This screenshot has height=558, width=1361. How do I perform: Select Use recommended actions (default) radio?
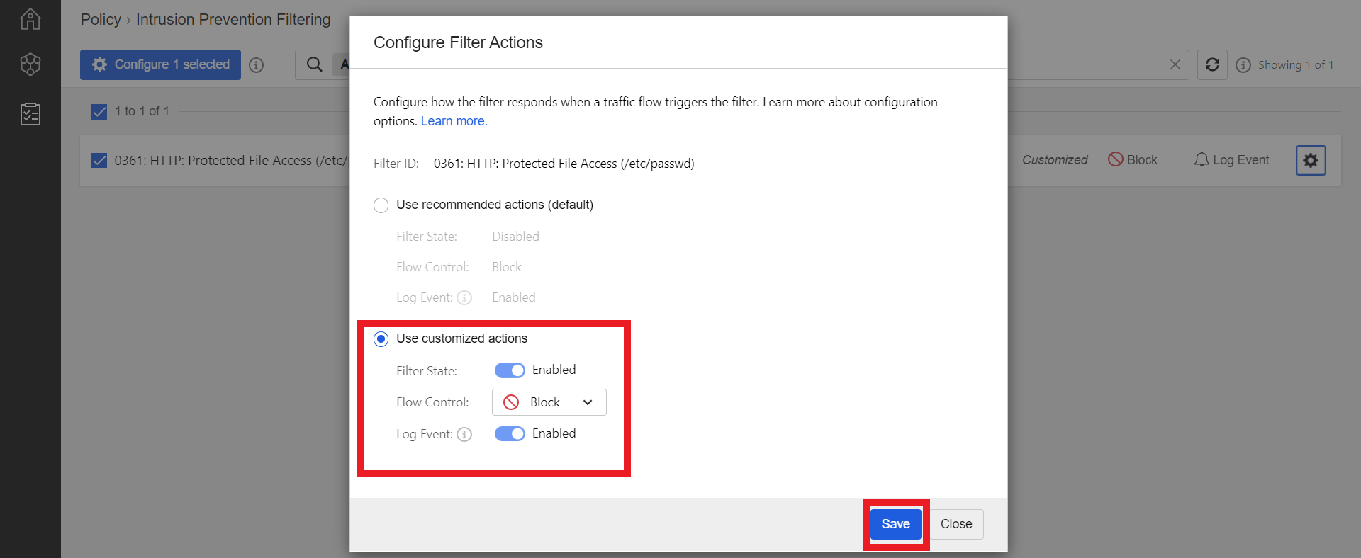click(381, 205)
